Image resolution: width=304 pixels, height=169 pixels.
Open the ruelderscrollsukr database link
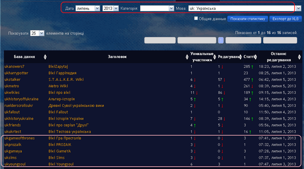pos(19,106)
